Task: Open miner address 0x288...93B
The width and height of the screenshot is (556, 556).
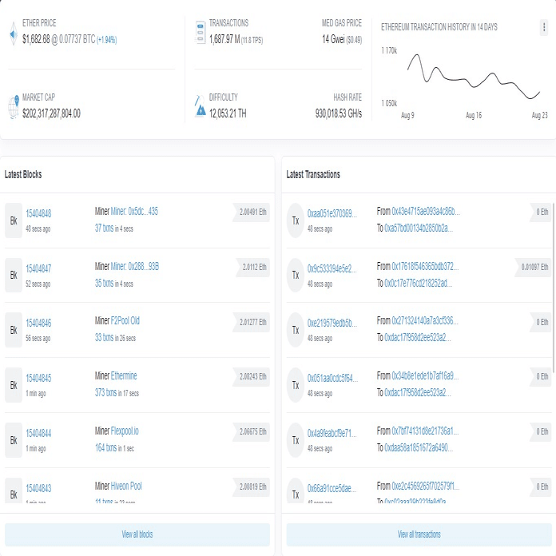Action: click(135, 266)
